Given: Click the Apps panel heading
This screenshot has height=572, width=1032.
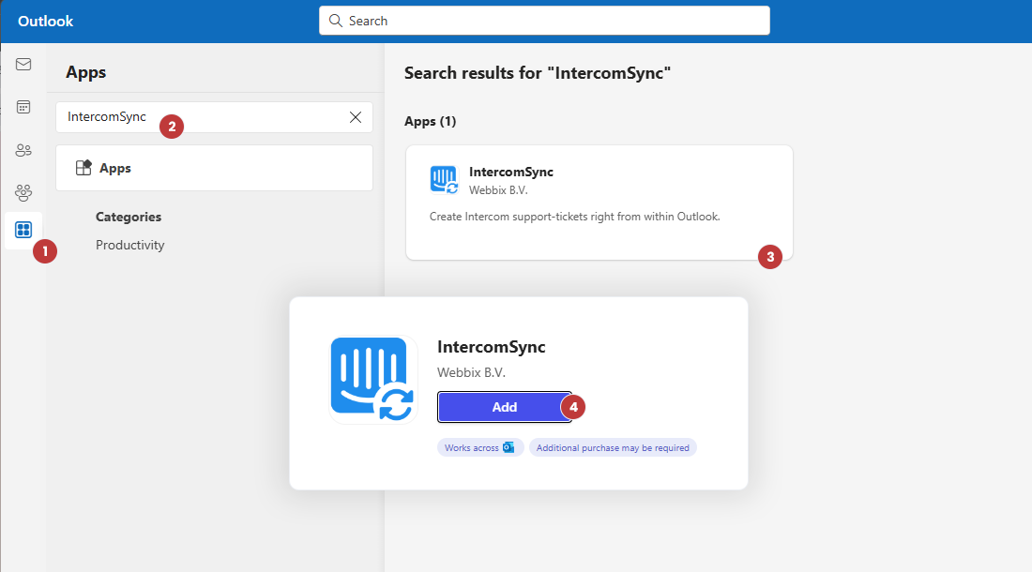Looking at the screenshot, I should click(x=85, y=72).
